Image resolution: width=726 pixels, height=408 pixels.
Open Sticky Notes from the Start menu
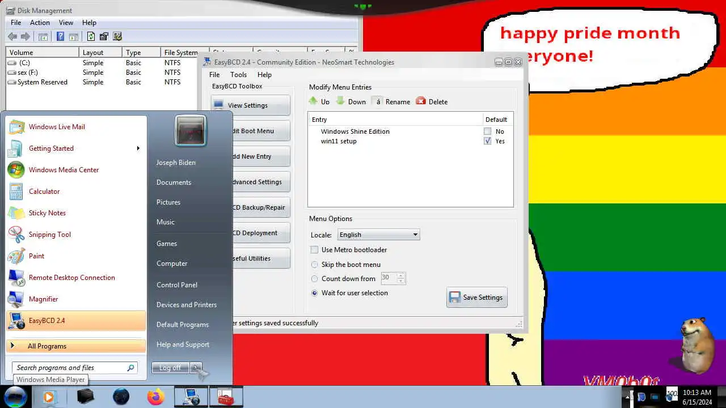[76, 213]
